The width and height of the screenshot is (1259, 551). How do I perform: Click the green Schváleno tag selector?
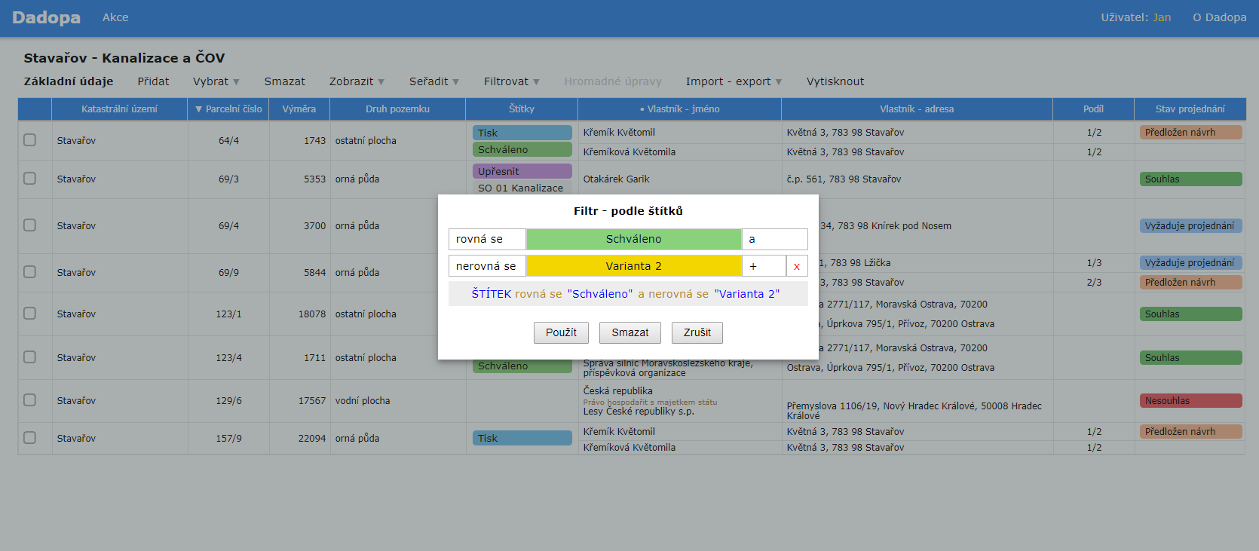[x=633, y=239]
